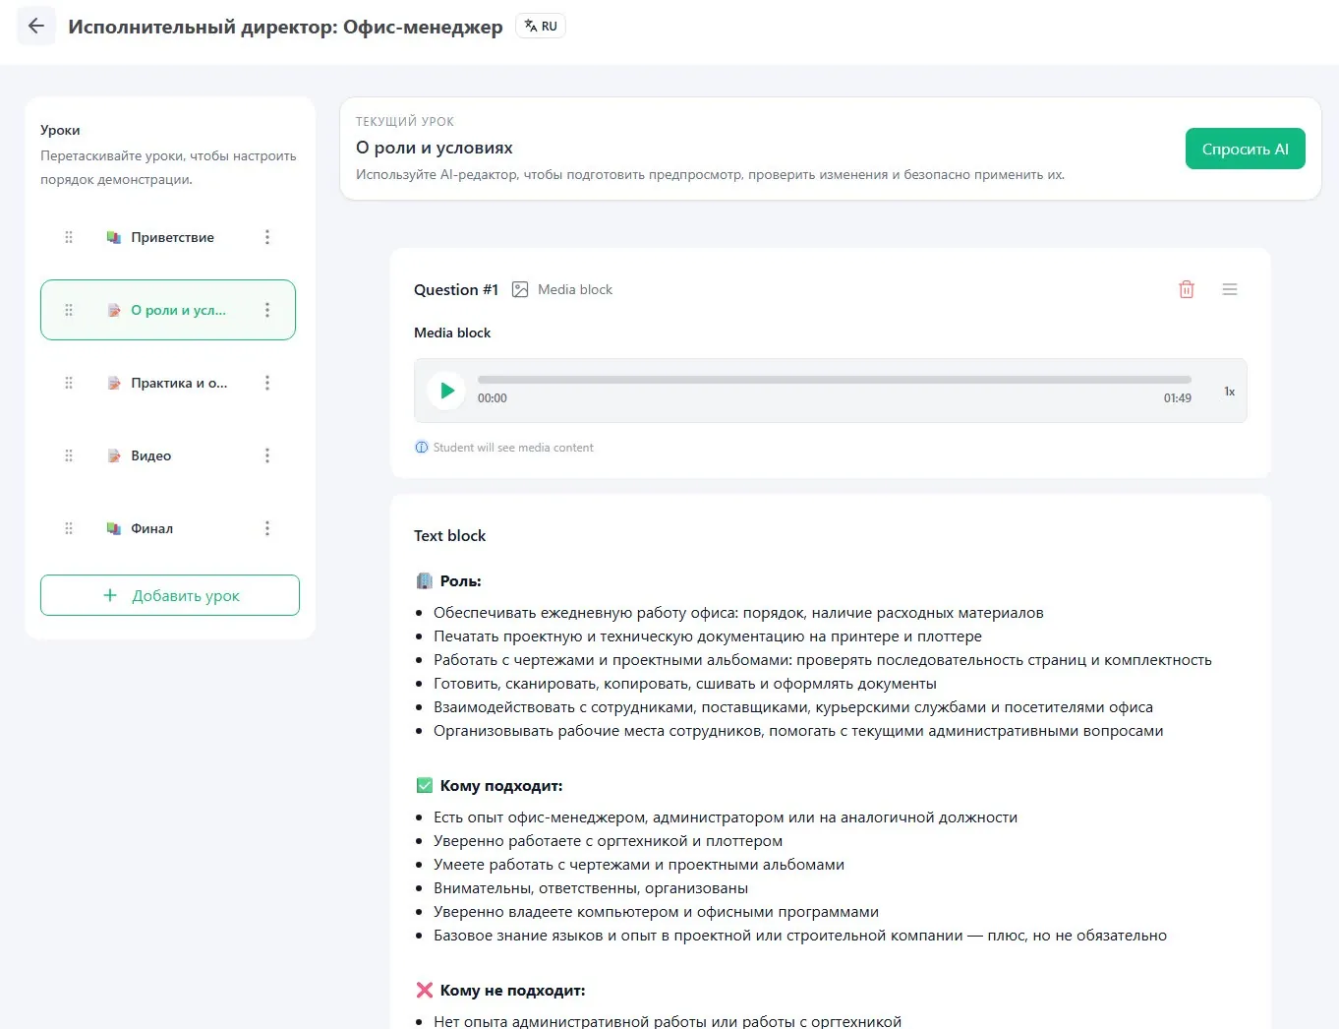Click the Роль: heading in the text block
Screen dimensions: 1339x1029
point(460,581)
